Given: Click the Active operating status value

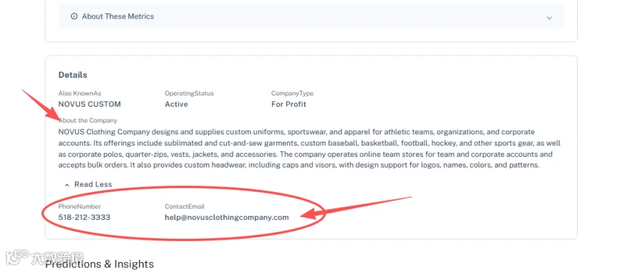Looking at the screenshot, I should (177, 104).
